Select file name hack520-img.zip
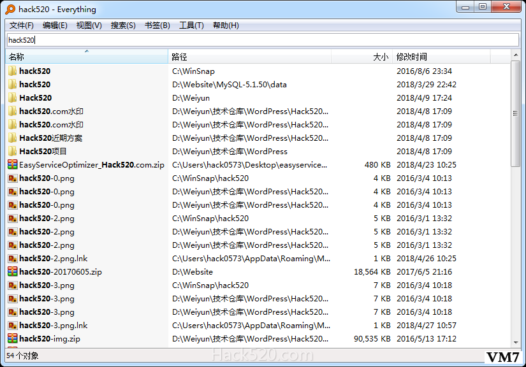 click(50, 339)
